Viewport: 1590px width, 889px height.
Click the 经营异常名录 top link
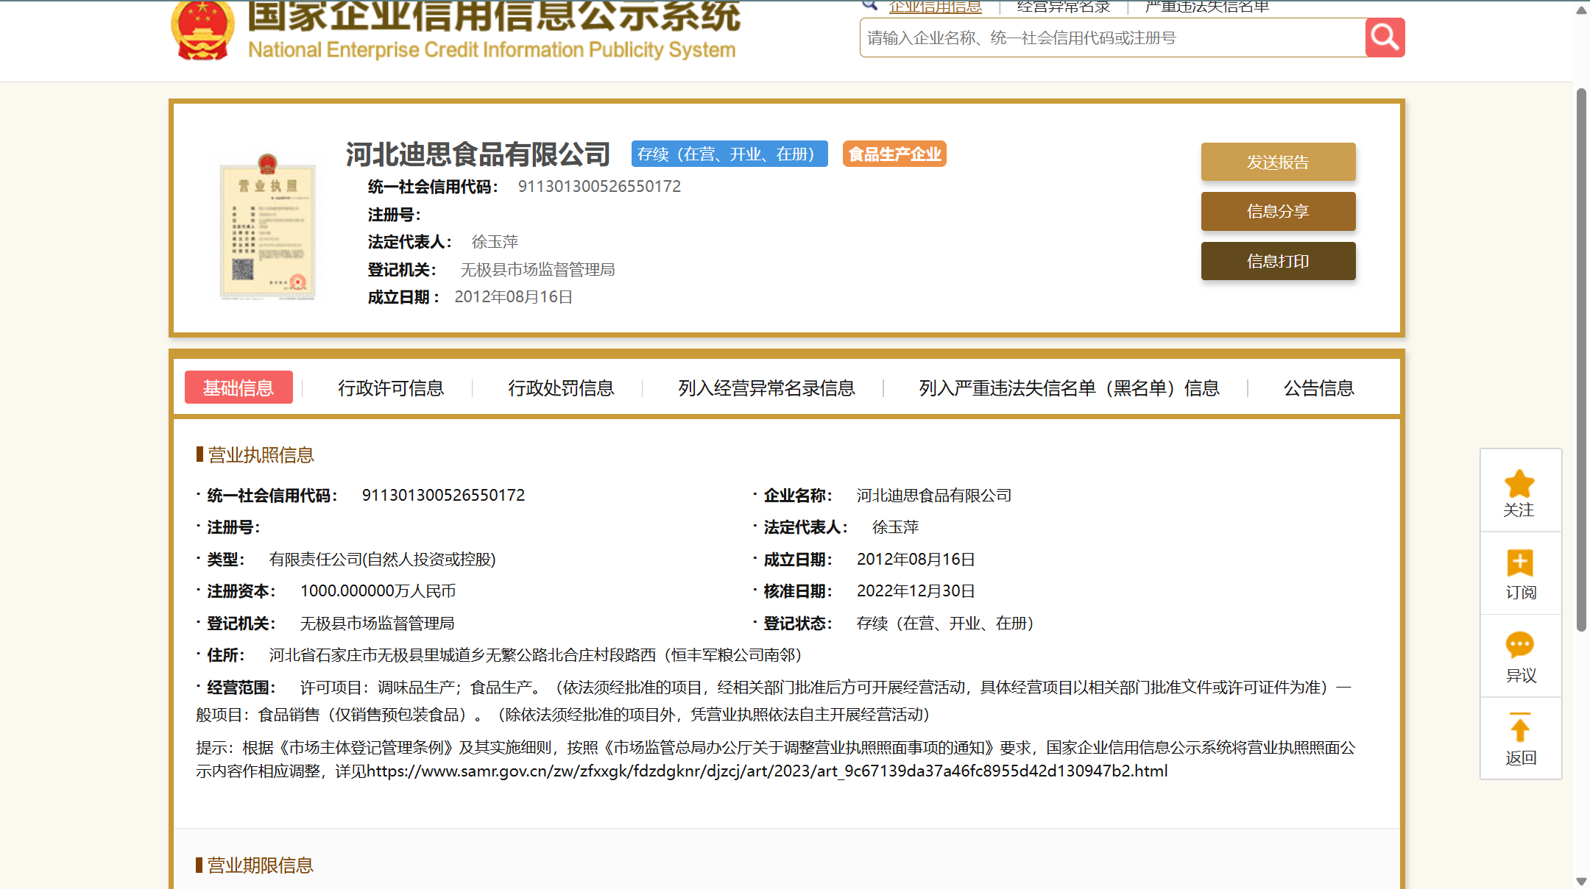pyautogui.click(x=1063, y=7)
